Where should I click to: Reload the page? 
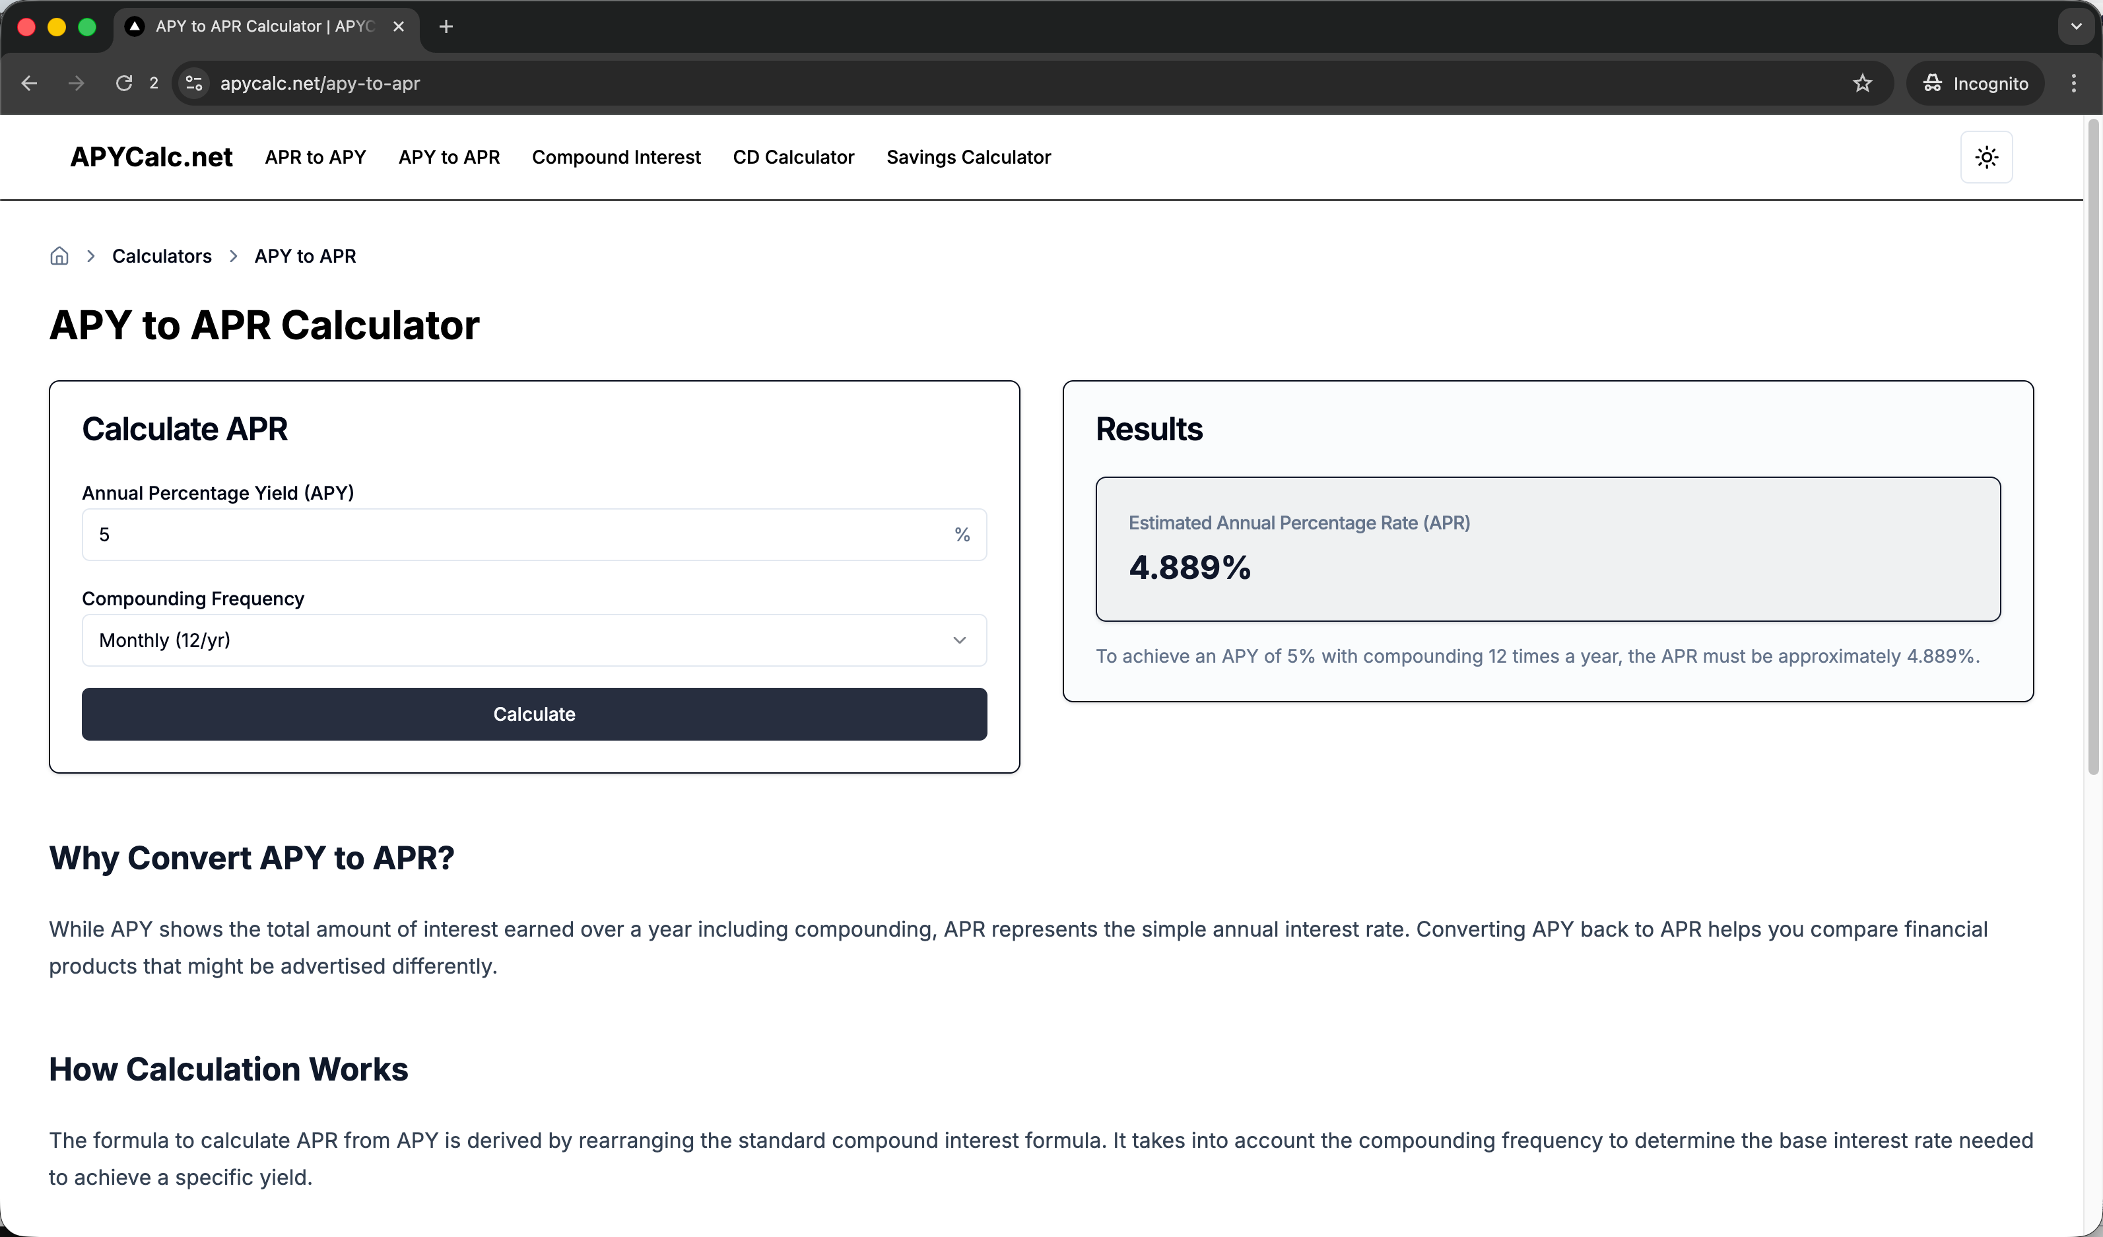pyautogui.click(x=124, y=83)
